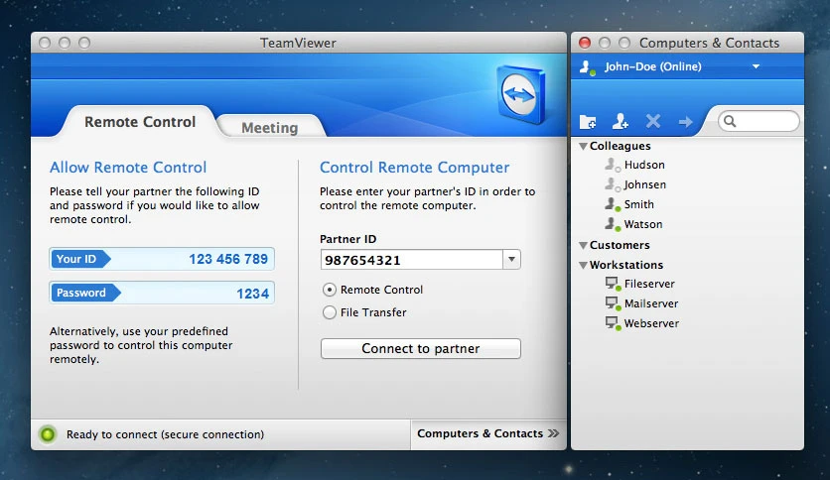Click Johnsen's offline contact icon
Viewport: 830px width, 480px height.
pos(613,184)
